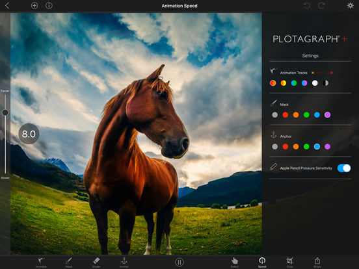Open the Speed tool

tap(262, 262)
